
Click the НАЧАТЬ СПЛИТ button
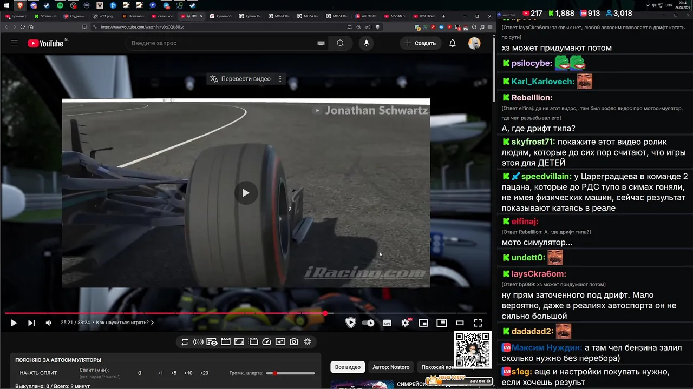click(x=38, y=373)
